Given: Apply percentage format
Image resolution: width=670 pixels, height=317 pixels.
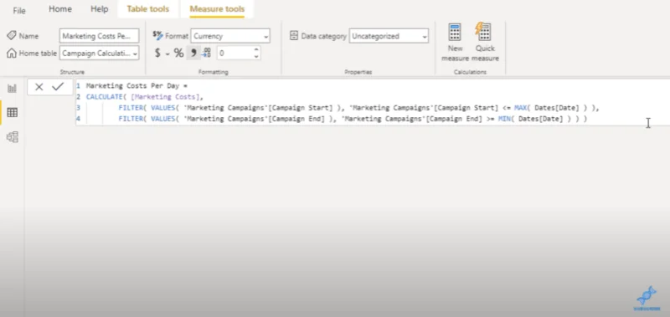Looking at the screenshot, I should (178, 53).
